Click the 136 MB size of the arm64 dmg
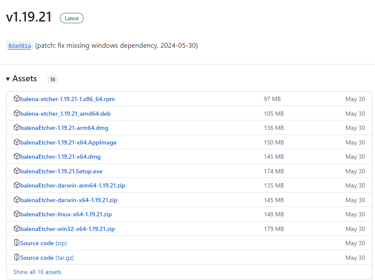 274,128
